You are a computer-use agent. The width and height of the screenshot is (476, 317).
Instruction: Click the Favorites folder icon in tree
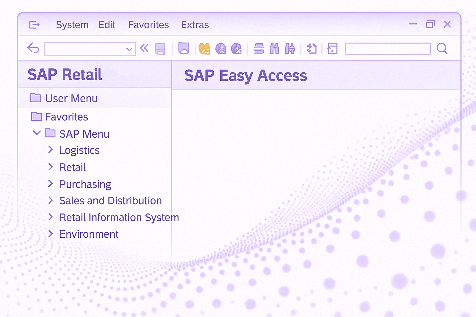pyautogui.click(x=37, y=116)
